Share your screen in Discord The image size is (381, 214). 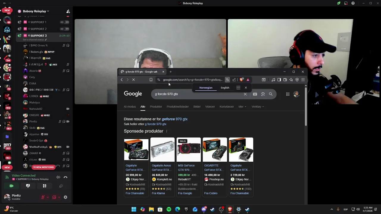(x=28, y=186)
